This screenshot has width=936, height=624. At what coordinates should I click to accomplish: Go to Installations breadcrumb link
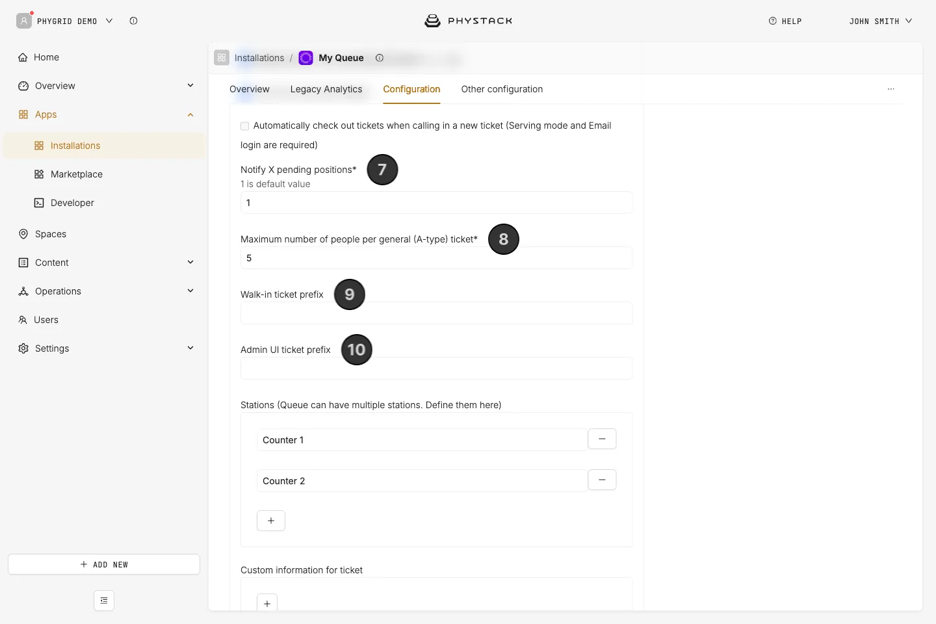point(259,58)
